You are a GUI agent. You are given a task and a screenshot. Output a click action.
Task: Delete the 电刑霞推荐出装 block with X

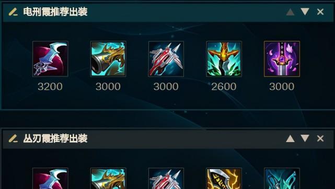pos(320,11)
